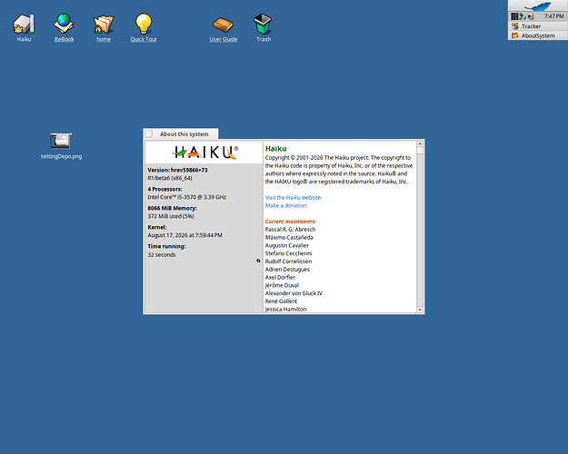568x454 pixels.
Task: Click the credits vertical scrollbar track
Action: [x=420, y=230]
